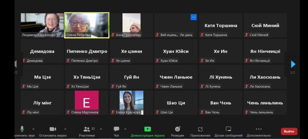Screen dimensions: 308x139
Task: Click muted mic icon beside Хуан Юйси label
Action: (x=157, y=61)
